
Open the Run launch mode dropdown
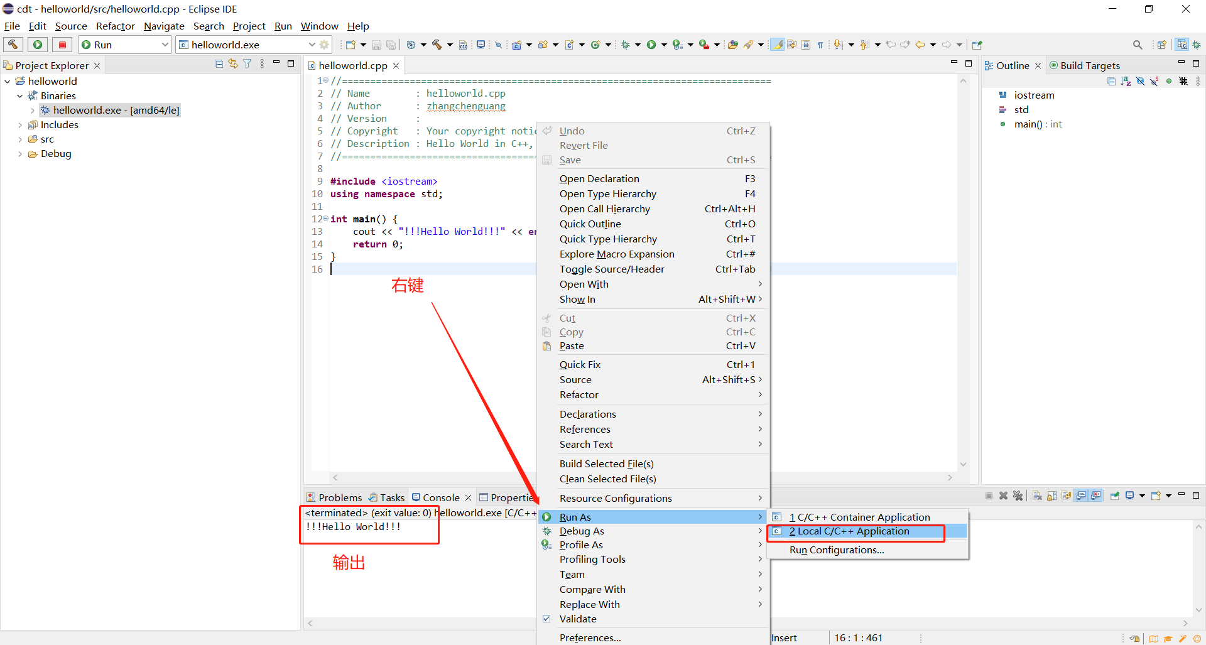coord(165,45)
